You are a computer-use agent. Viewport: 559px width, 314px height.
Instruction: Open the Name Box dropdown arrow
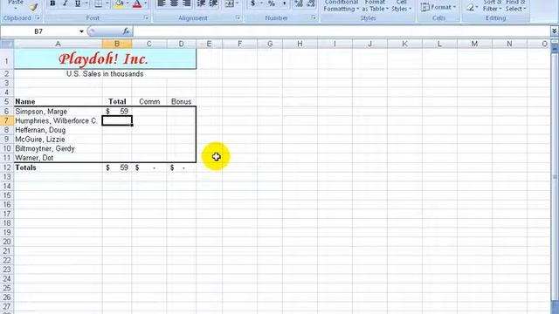[x=81, y=31]
